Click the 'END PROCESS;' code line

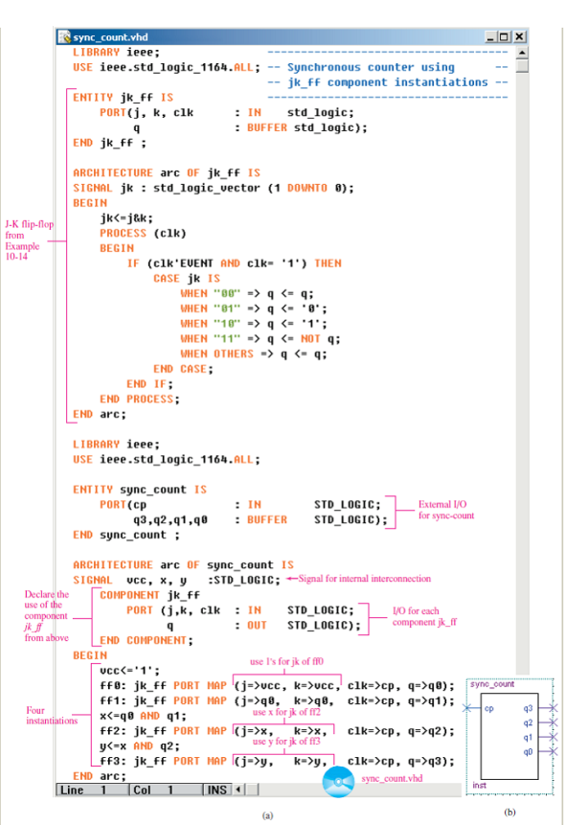point(140,400)
